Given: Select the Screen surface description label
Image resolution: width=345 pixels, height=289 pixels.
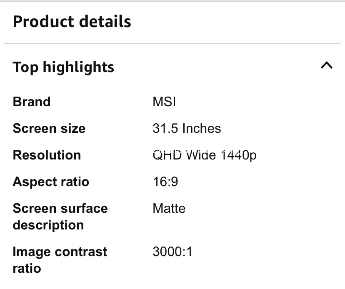Looking at the screenshot, I should (x=60, y=217).
